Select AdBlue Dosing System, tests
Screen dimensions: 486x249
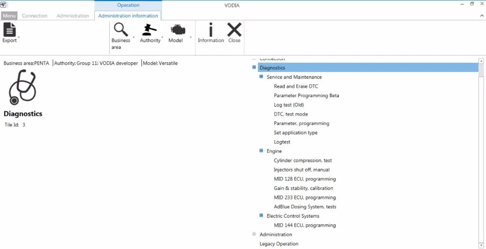(305, 207)
